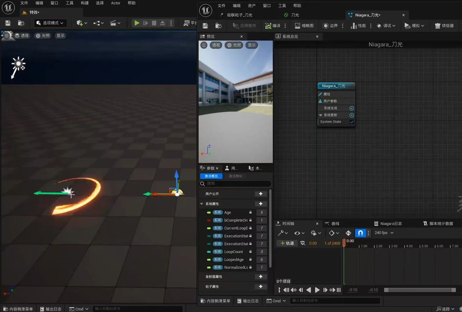462x312 pixels.
Task: Click green Play button in level editor
Action: point(137,23)
